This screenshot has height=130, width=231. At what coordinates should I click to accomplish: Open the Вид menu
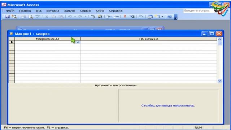(39, 11)
